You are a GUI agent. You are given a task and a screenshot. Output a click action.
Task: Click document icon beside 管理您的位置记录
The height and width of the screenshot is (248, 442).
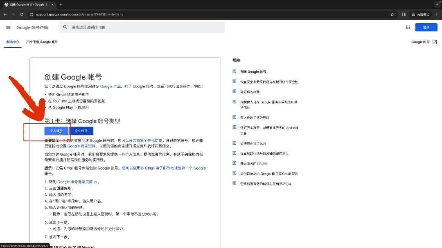pyautogui.click(x=234, y=143)
